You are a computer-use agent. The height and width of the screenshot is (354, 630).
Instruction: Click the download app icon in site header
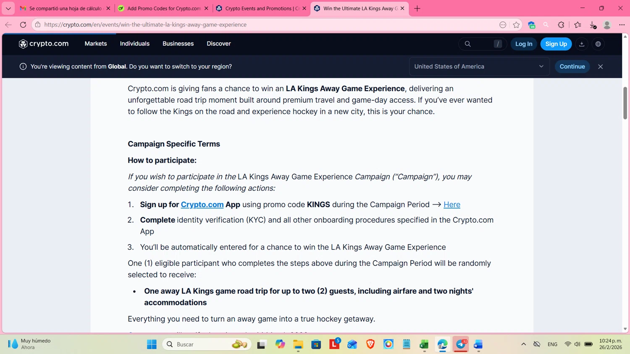pyautogui.click(x=582, y=44)
